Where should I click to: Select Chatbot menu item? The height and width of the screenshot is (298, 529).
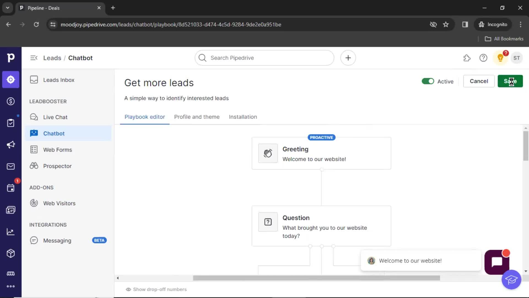[68, 133]
